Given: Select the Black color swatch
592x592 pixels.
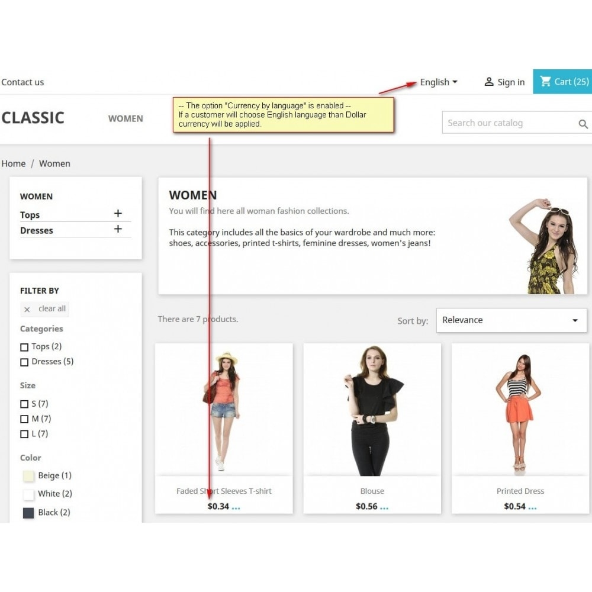Looking at the screenshot, I should 28,513.
